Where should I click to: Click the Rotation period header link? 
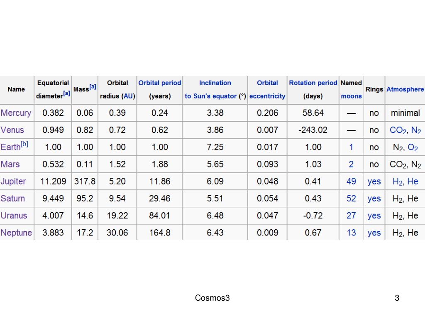313,83
